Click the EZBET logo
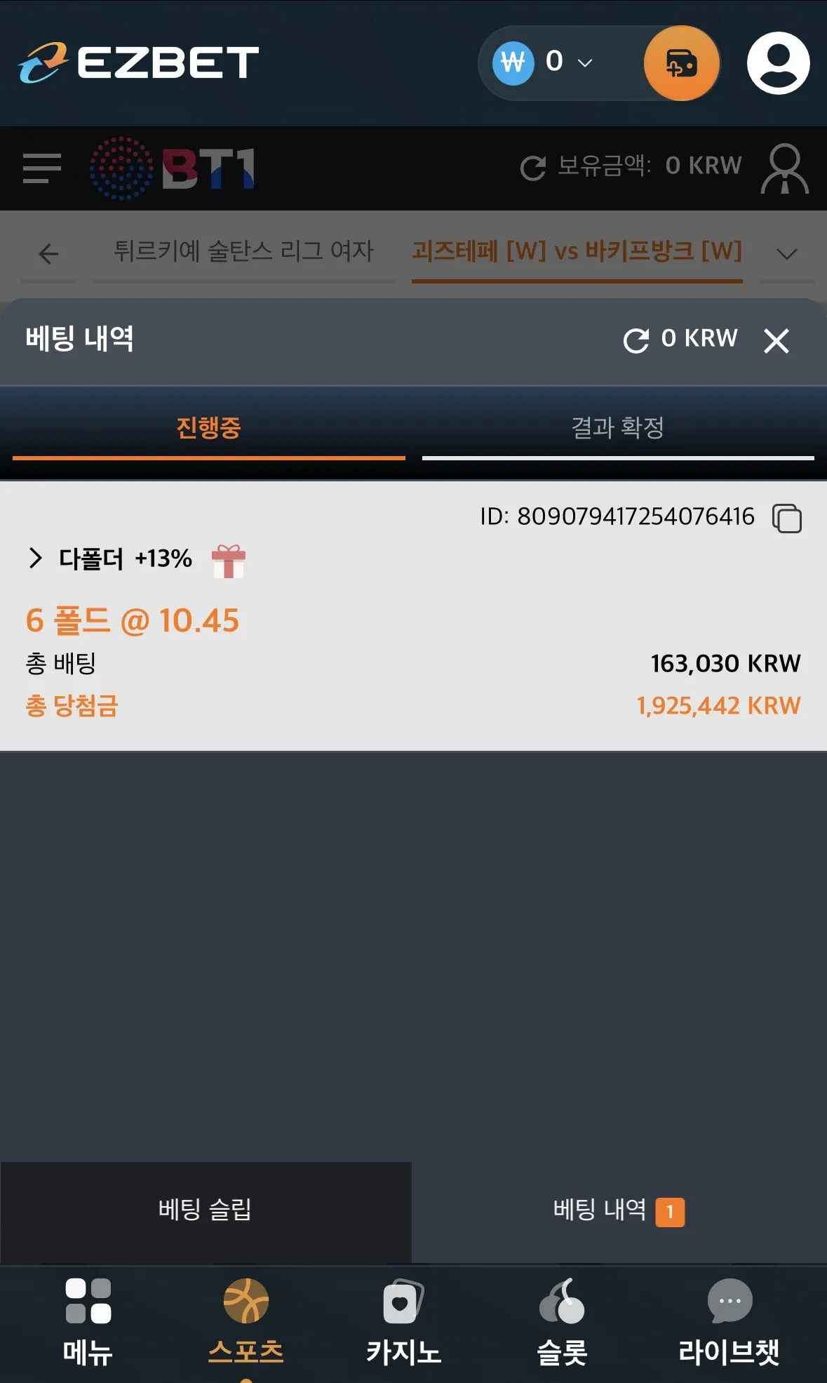Viewport: 827px width, 1383px height. pyautogui.click(x=138, y=63)
